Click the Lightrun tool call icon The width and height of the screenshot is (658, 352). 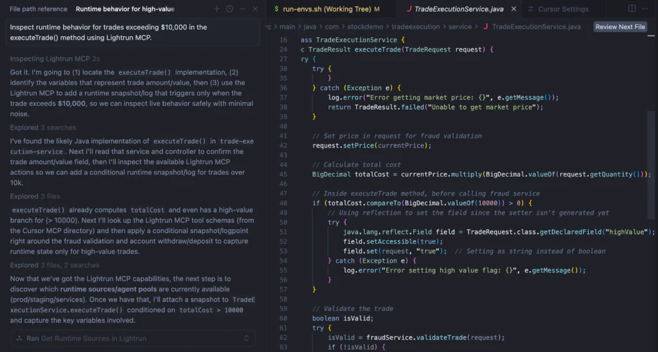[19, 338]
